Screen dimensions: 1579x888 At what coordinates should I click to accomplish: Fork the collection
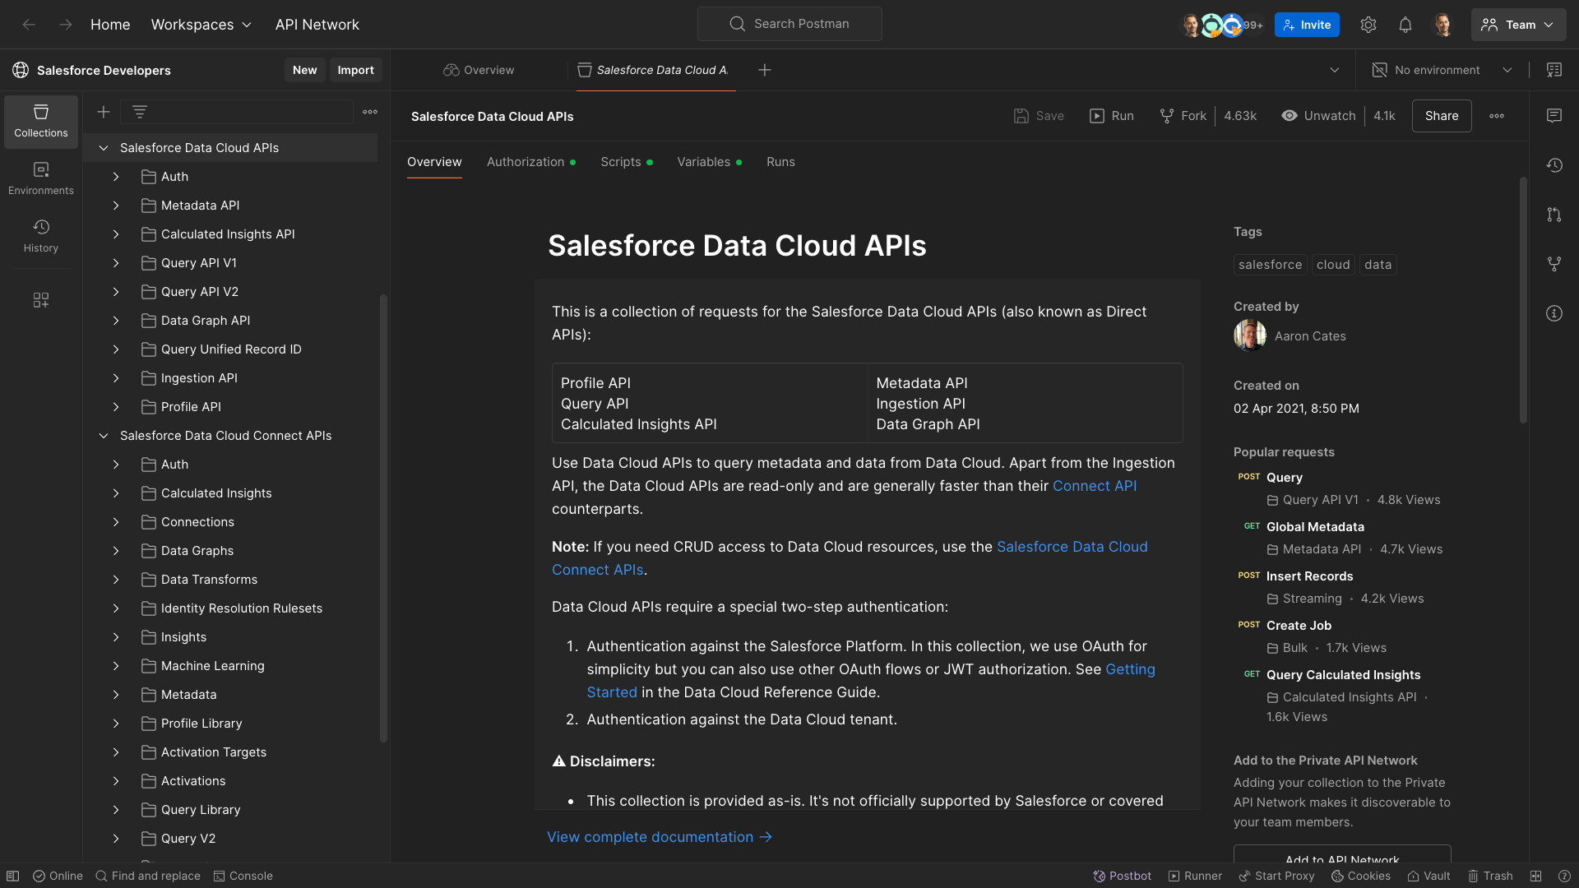(1183, 116)
